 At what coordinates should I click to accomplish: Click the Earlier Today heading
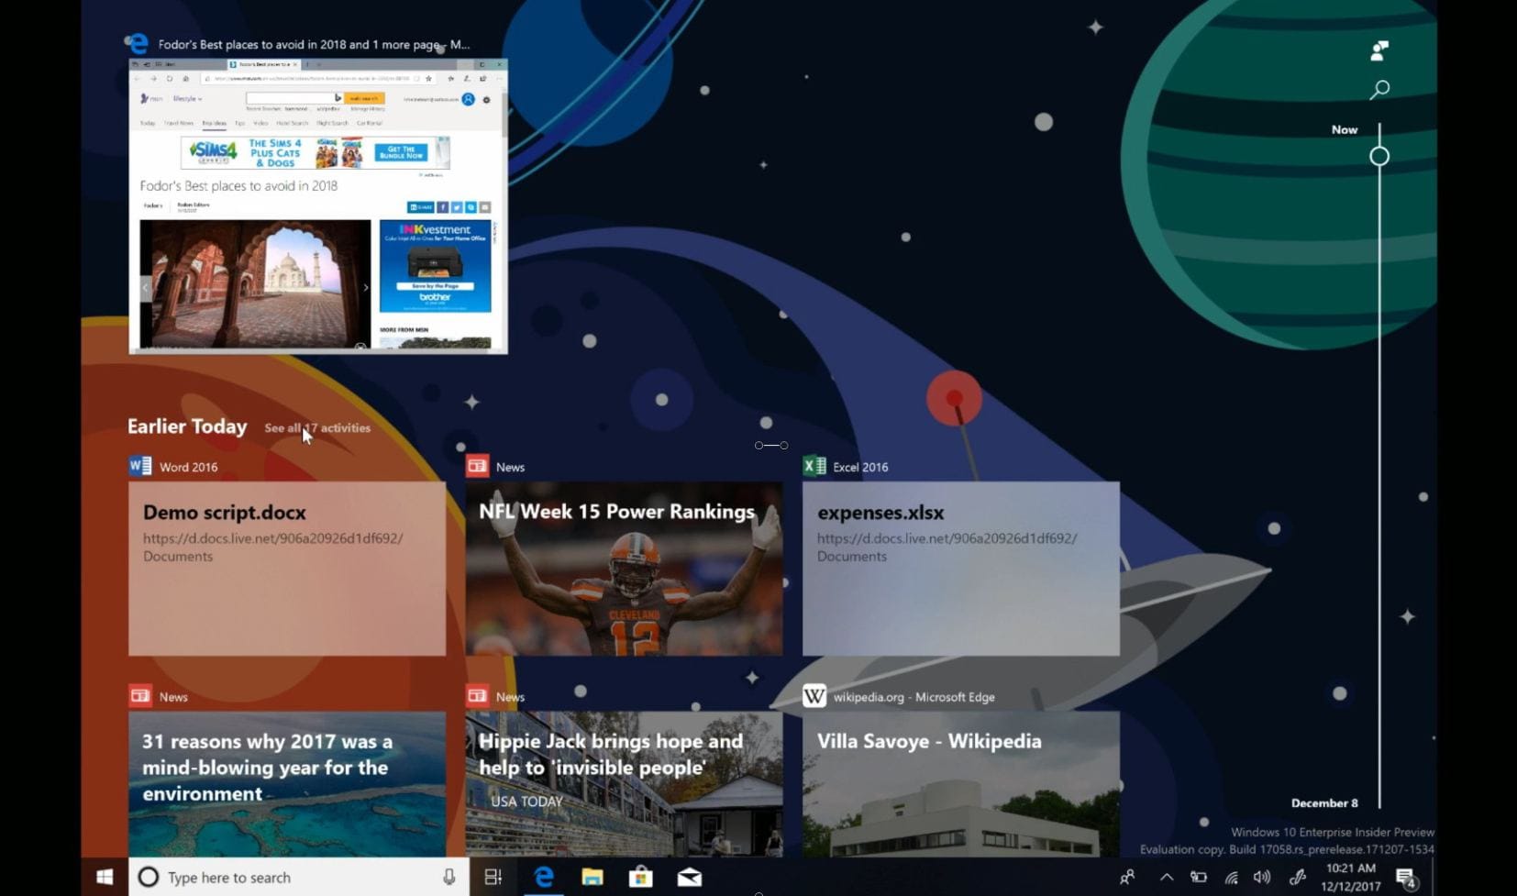[187, 426]
